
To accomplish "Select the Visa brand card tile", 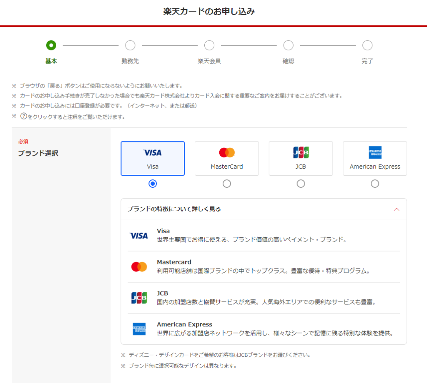I will (x=153, y=159).
